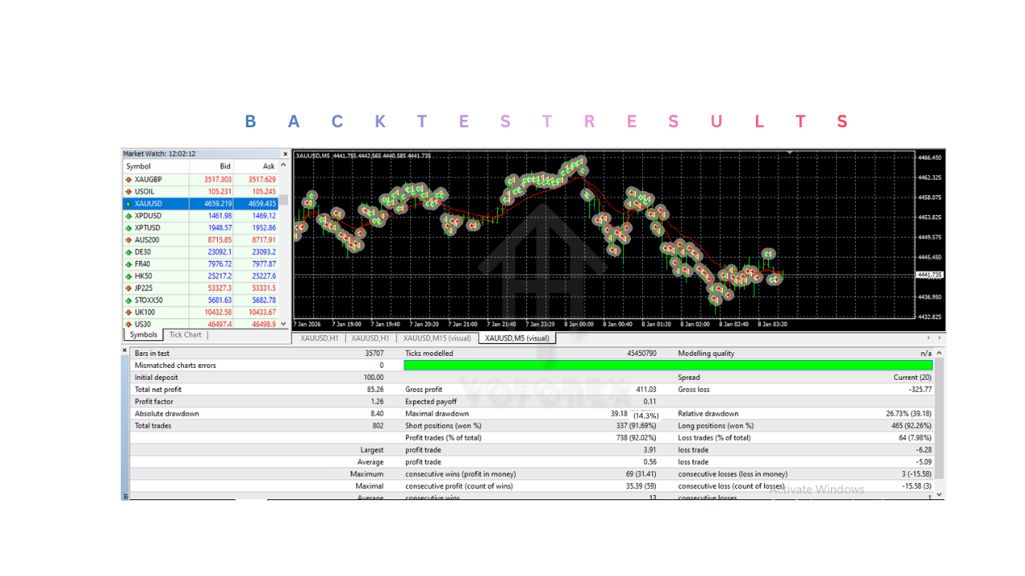Click the UK100 symbol icon
Image resolution: width=1025 pixels, height=576 pixels.
[x=127, y=311]
